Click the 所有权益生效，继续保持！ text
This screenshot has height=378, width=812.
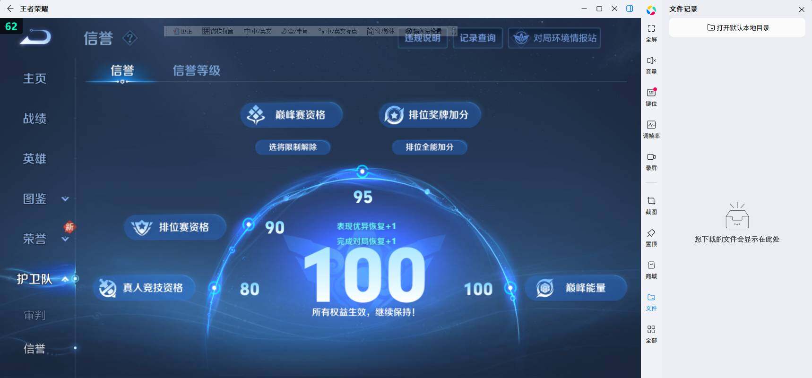tap(363, 312)
